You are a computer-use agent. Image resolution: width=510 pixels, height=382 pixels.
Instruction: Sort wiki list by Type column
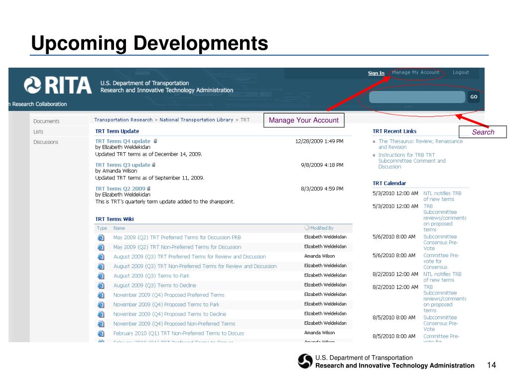[102, 228]
